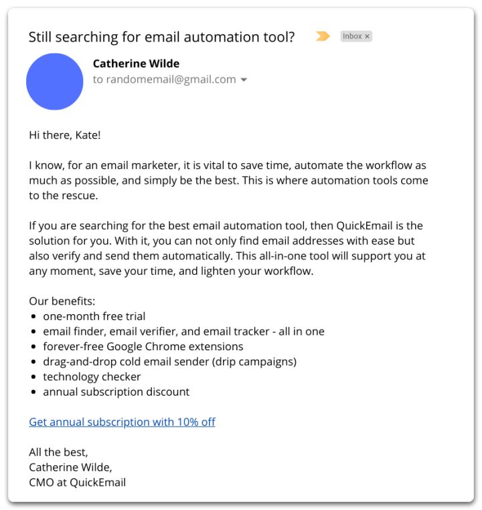Viewport: 482px width, 510px height.
Task: Click the All the best, closing line
Action: [58, 452]
